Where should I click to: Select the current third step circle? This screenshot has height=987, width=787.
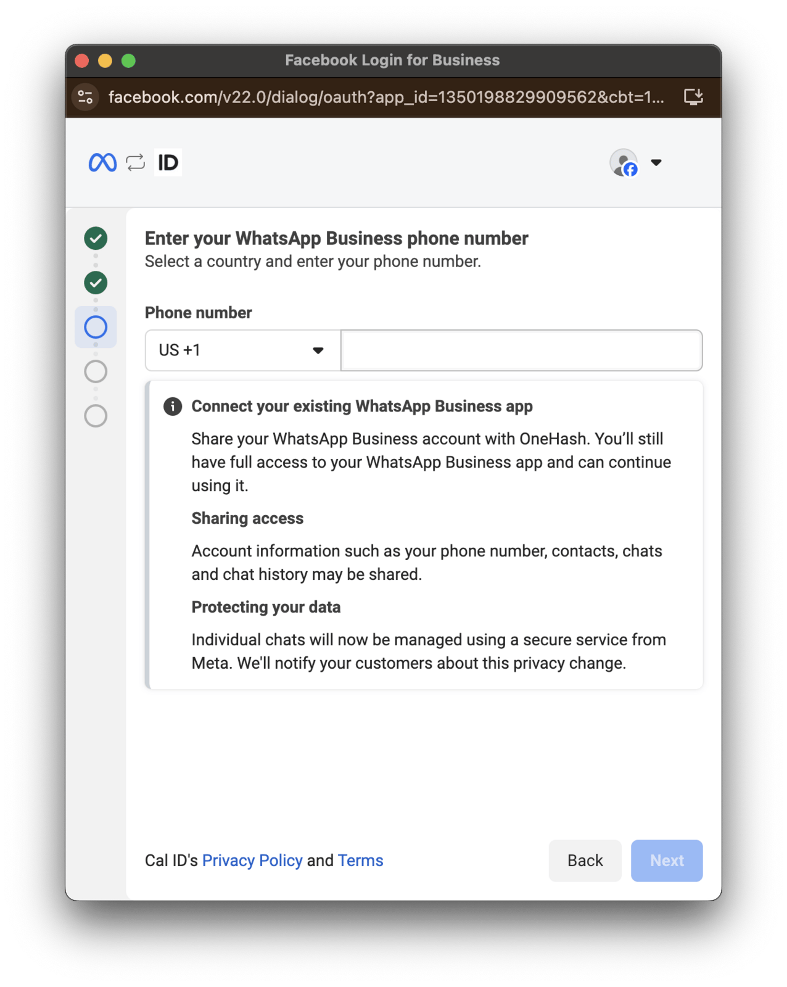coord(96,327)
